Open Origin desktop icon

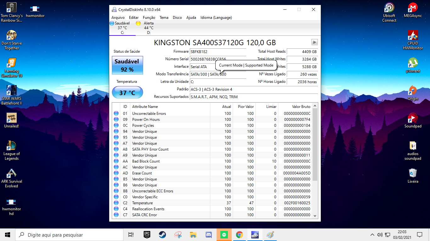click(413, 93)
